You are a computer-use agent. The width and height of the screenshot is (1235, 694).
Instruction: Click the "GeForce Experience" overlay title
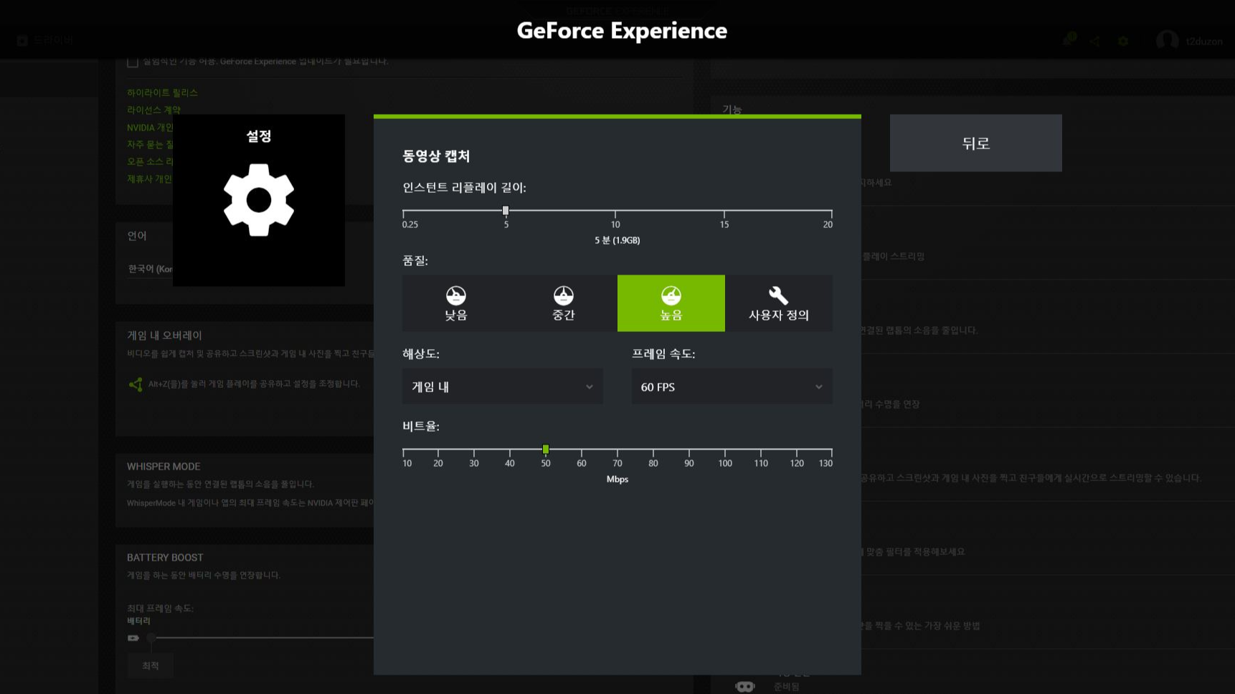[x=622, y=30]
